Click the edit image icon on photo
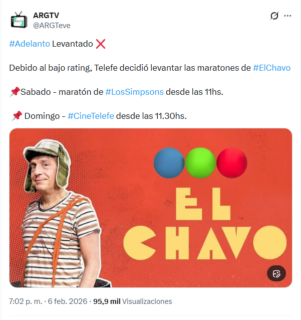This screenshot has height=320, width=301. (276, 273)
